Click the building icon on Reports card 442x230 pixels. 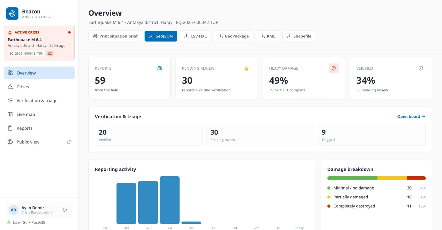pos(159,68)
